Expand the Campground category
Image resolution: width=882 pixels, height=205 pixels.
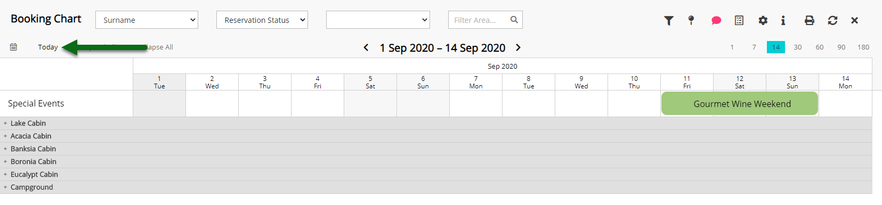[x=5, y=187]
